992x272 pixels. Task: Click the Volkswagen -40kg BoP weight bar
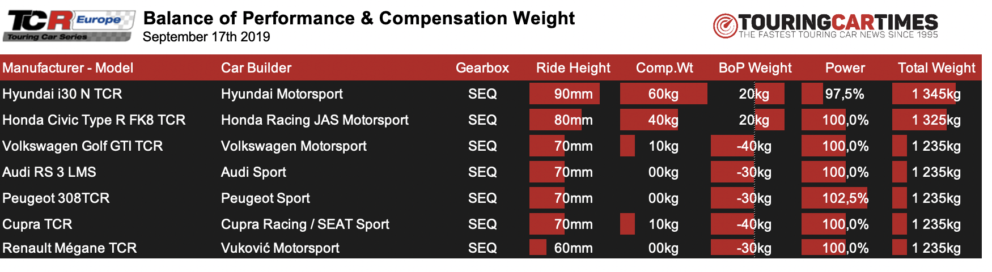733,146
